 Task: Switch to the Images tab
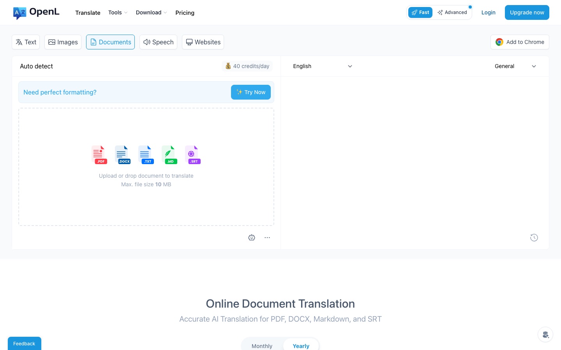(63, 42)
